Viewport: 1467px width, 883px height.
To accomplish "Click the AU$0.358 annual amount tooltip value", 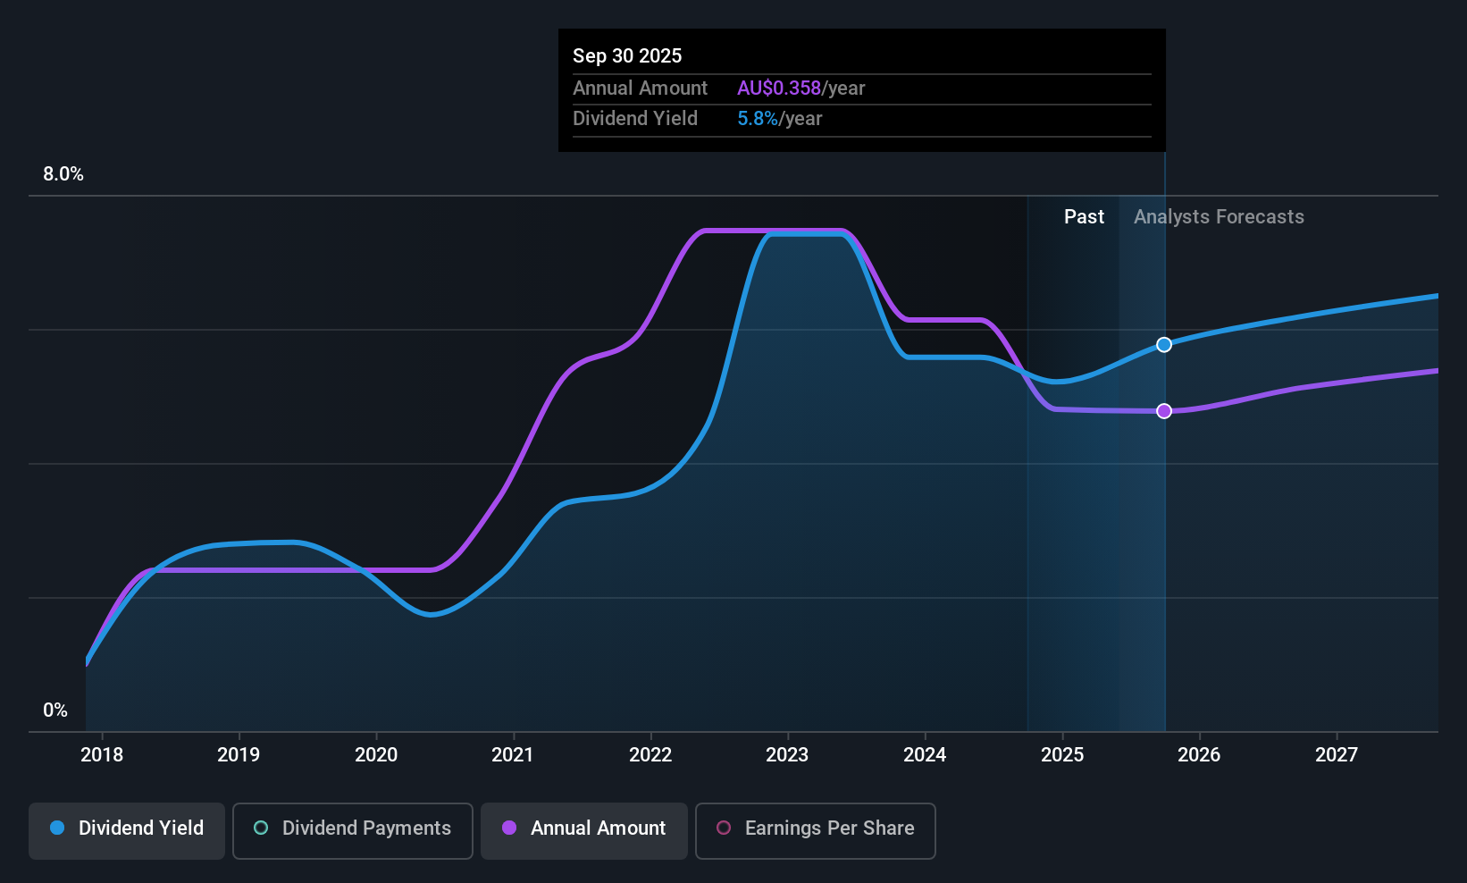I will pyautogui.click(x=779, y=88).
